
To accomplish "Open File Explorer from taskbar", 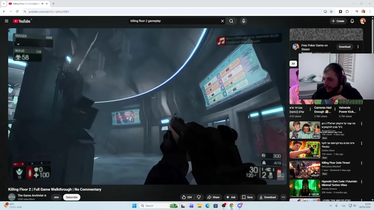I will (200, 206).
